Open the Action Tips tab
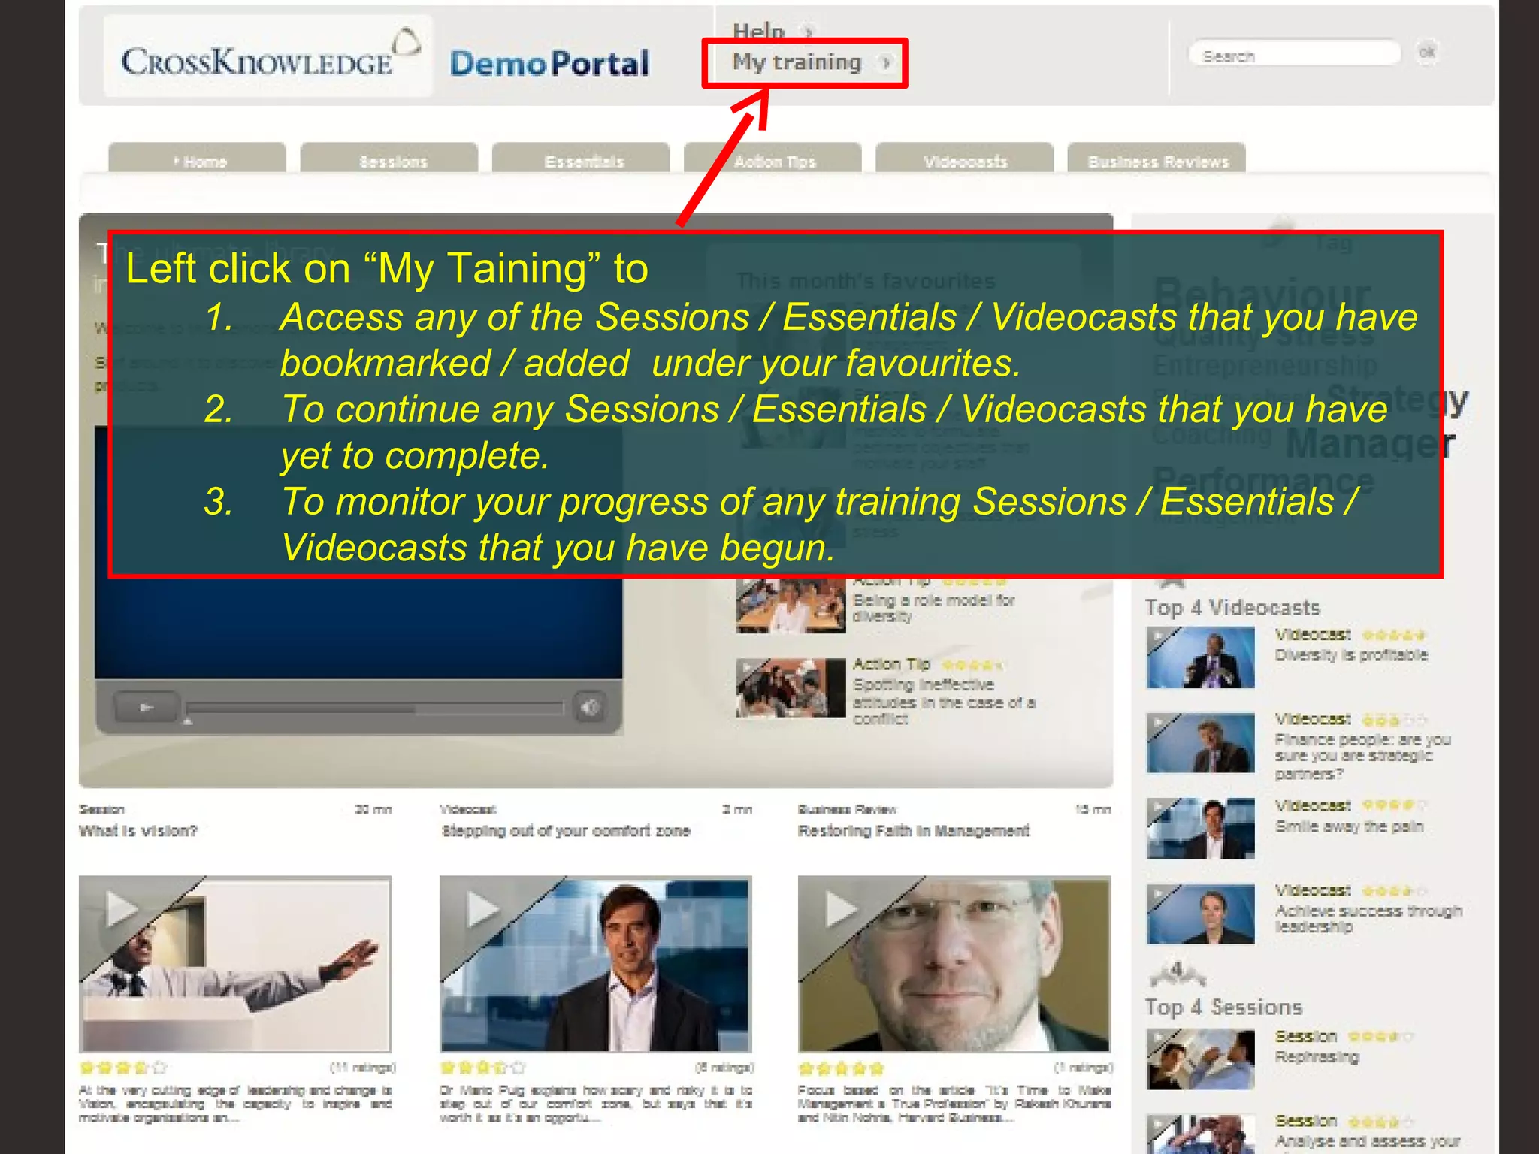The width and height of the screenshot is (1539, 1154). (x=773, y=158)
